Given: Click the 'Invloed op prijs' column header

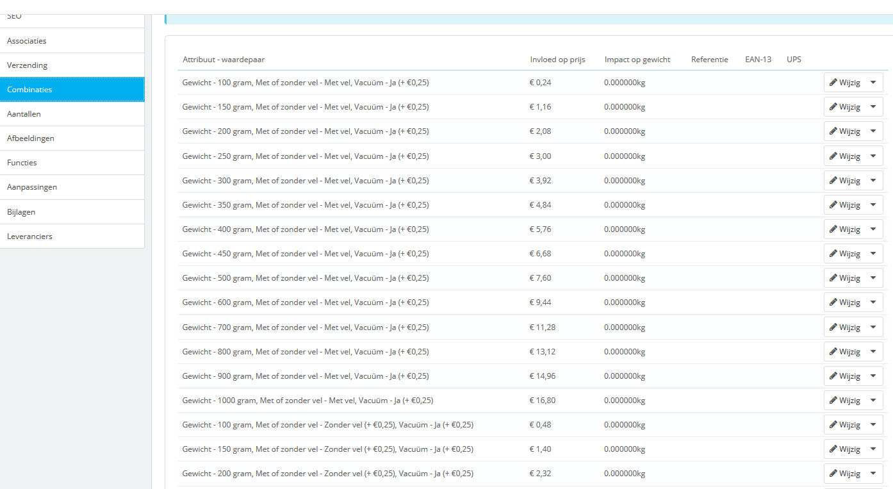Looking at the screenshot, I should point(557,60).
